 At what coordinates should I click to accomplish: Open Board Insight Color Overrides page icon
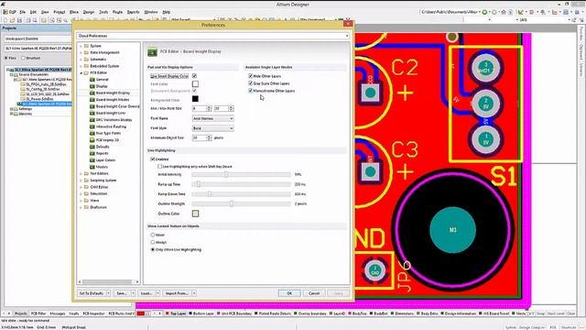click(92, 106)
